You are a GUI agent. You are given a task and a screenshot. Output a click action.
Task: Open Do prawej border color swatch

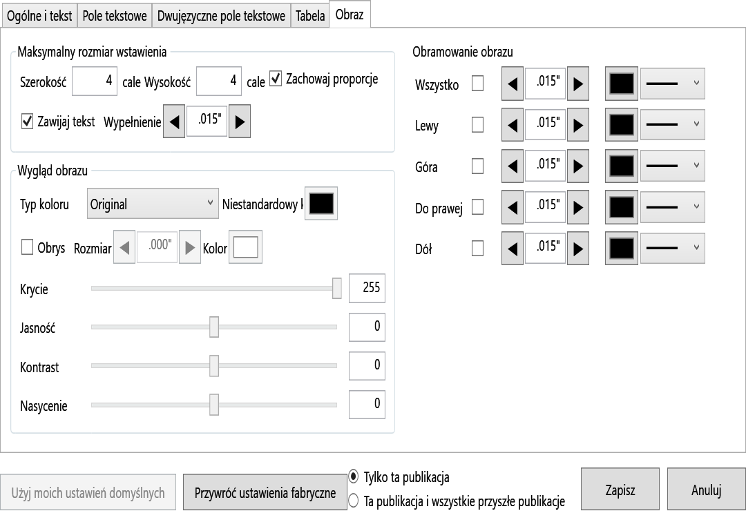622,207
